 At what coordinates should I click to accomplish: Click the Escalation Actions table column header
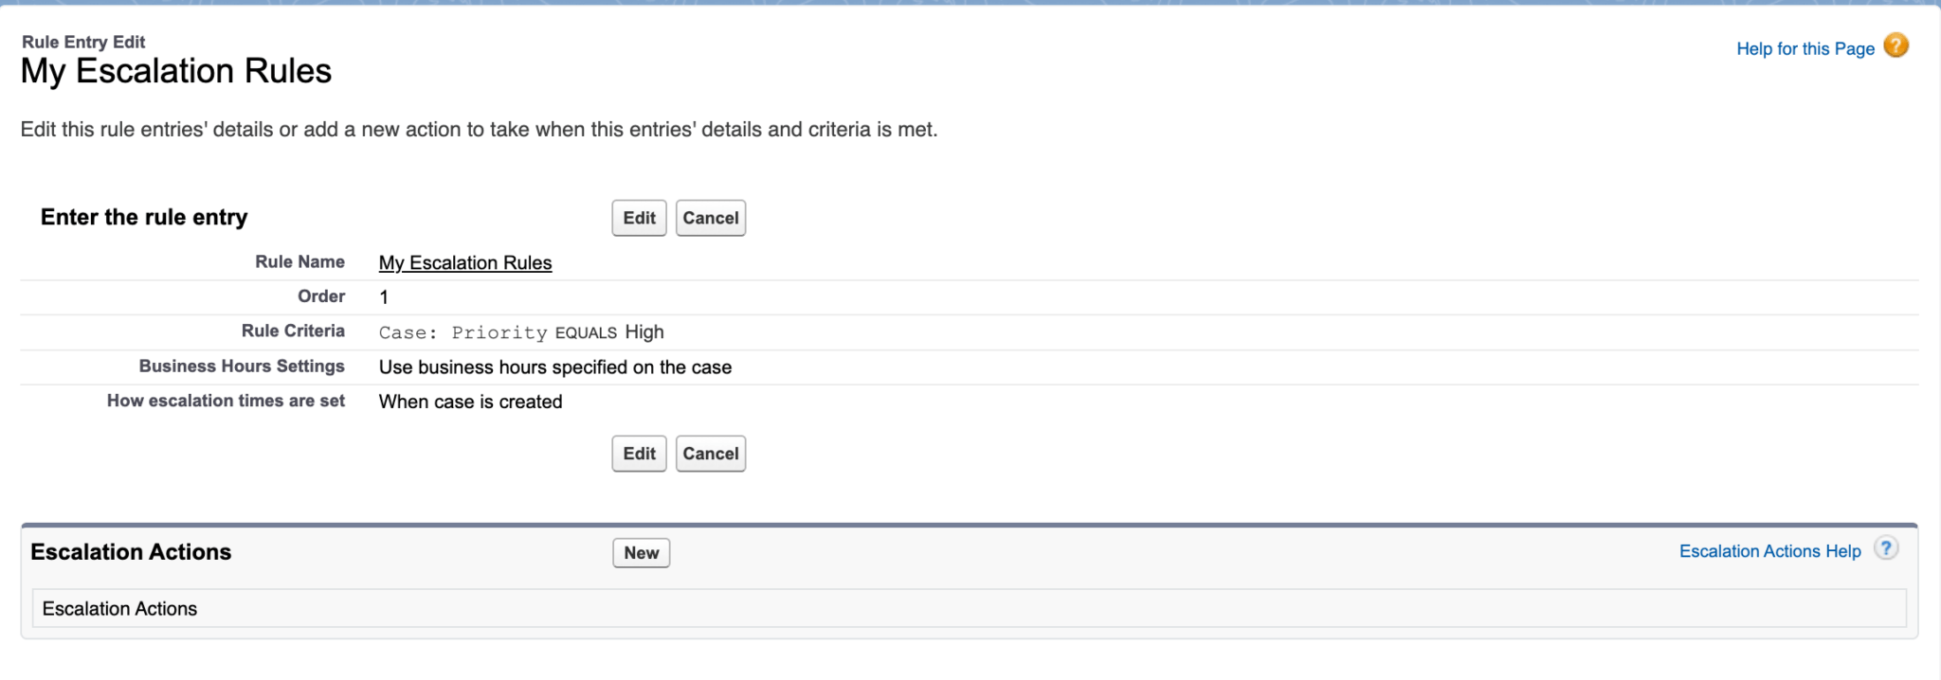[119, 609]
